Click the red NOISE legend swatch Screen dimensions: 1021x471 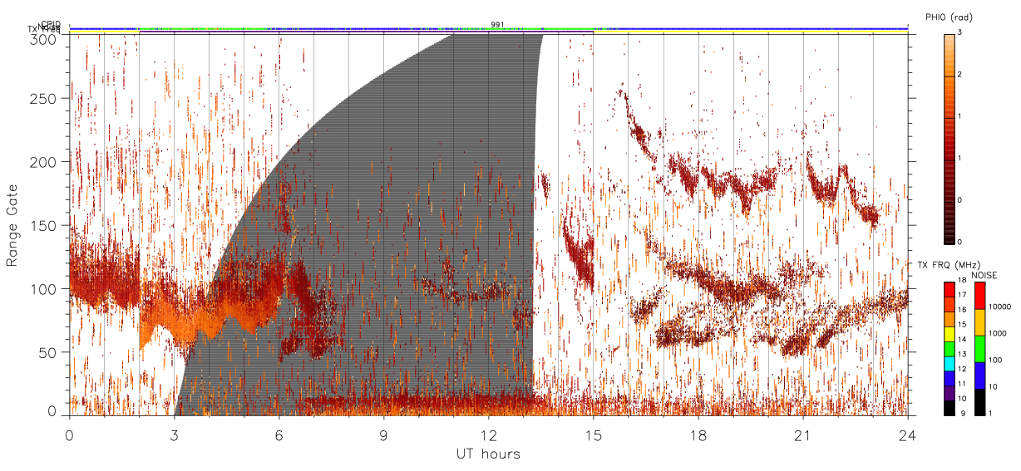pyautogui.click(x=980, y=296)
